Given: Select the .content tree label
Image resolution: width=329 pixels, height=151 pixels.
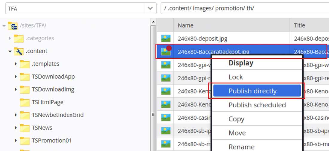Looking at the screenshot, I should pyautogui.click(x=36, y=51).
